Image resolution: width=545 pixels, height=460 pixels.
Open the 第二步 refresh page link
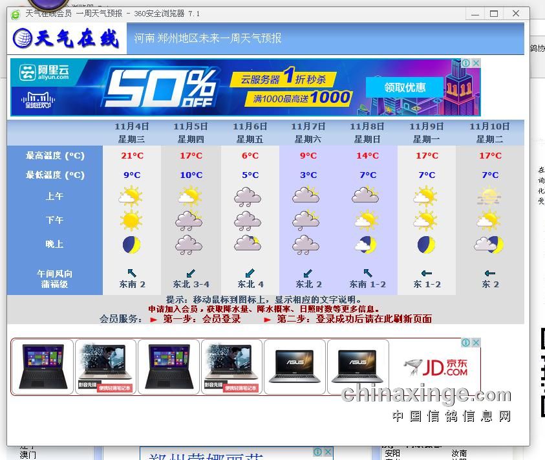point(354,319)
